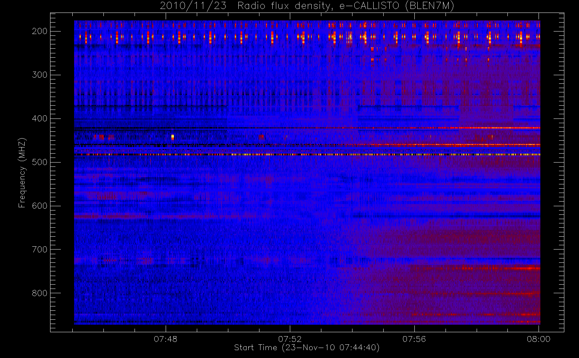Click the 600 frequency tick label
579x358 pixels.
[39, 206]
